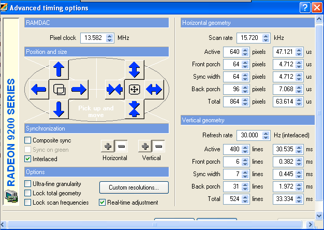Uncheck the Interlaced checkbox
Screen dimensions: 324x230
27,159
